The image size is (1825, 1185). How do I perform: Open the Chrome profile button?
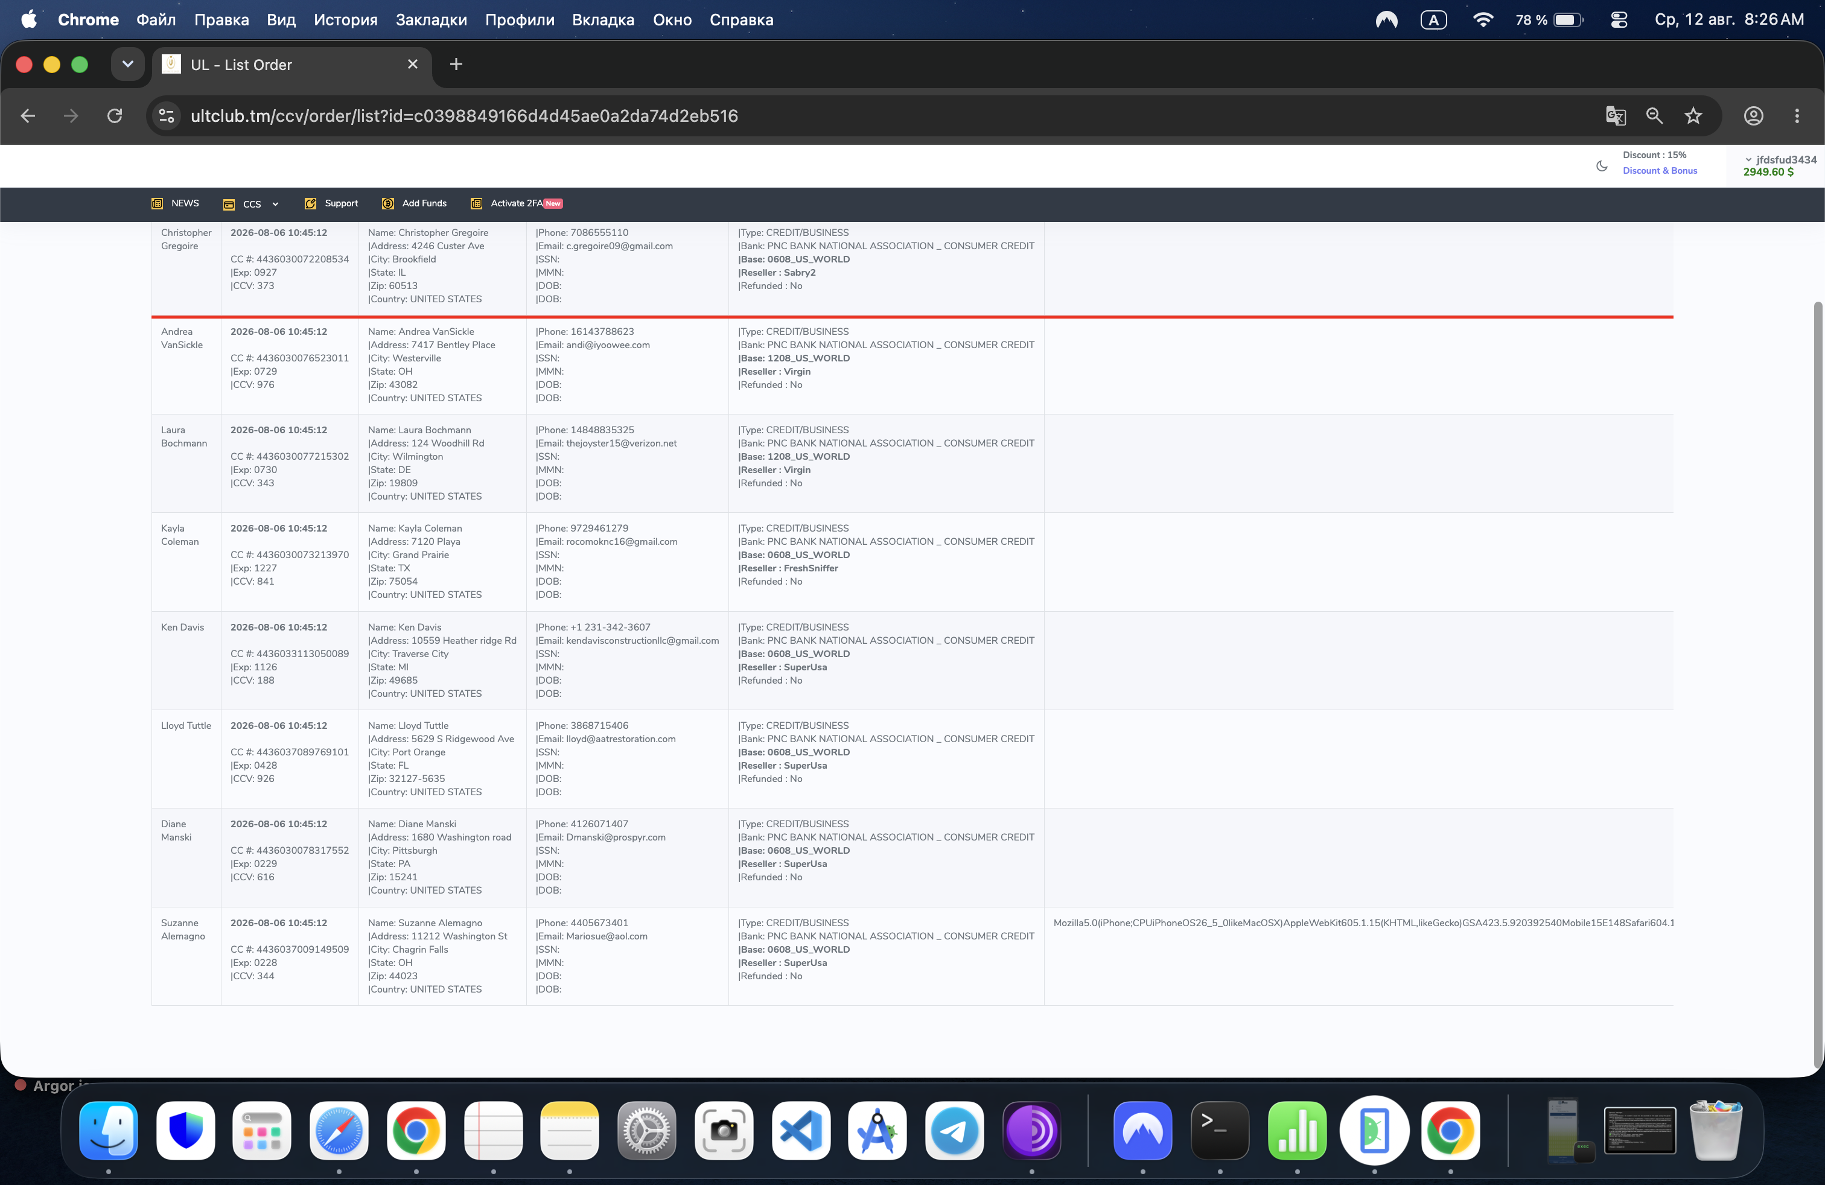[x=1754, y=116]
